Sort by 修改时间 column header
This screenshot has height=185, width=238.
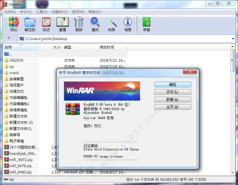(x=113, y=47)
